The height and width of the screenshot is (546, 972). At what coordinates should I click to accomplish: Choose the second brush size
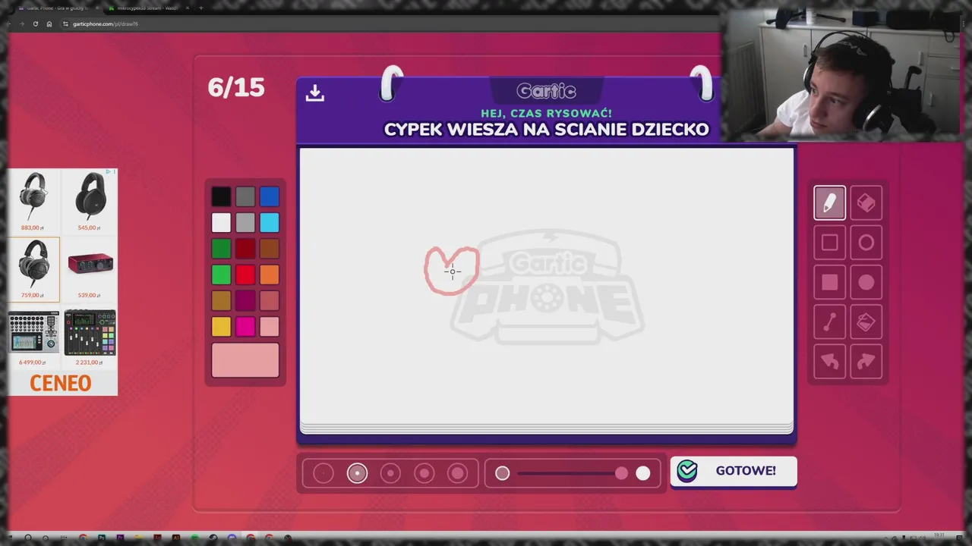point(357,473)
